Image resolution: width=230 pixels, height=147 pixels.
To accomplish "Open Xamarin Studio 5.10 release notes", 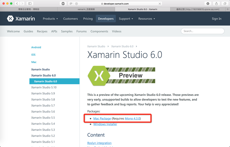I will [x=44, y=87].
